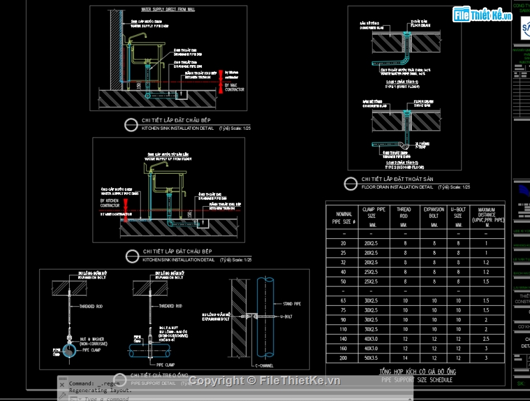Select 'WATER SUPPLY UP FROM FLOOR' label
Screen dimensions: 530x401
tap(168, 159)
